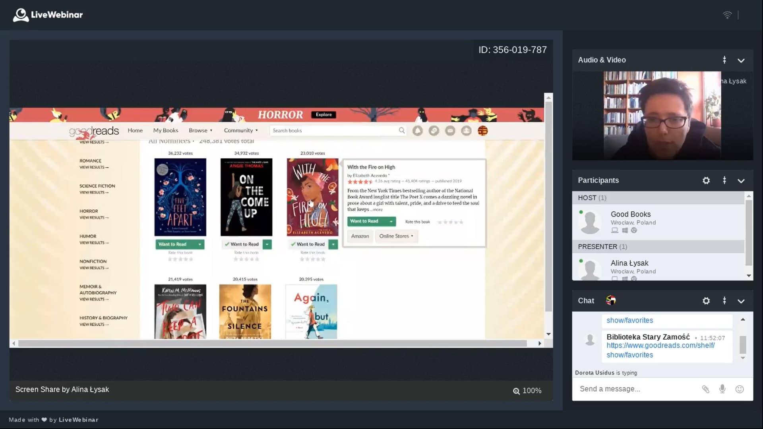Click the Participants settings gear icon
This screenshot has width=763, height=429.
click(706, 180)
